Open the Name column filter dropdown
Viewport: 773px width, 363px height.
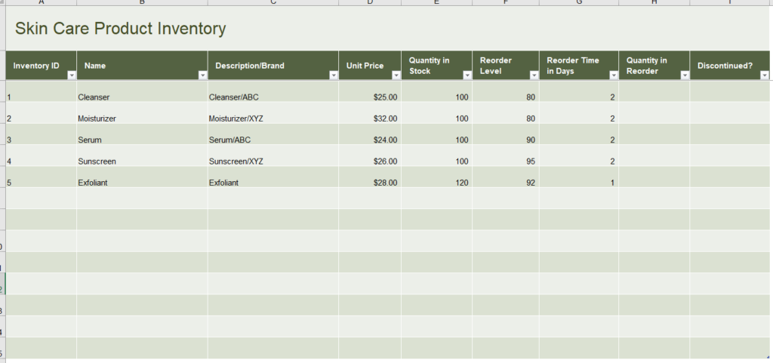pos(202,75)
